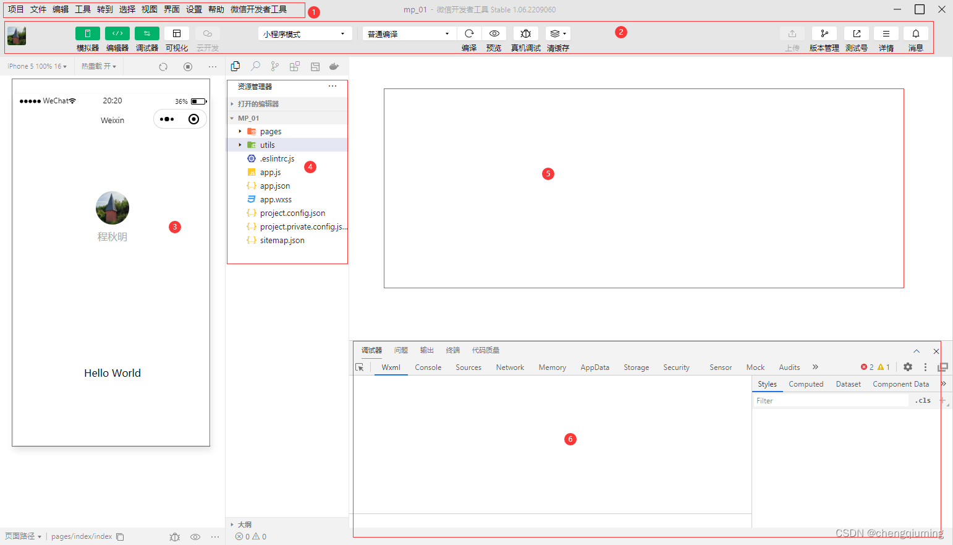Viewport: 953px width, 545px height.
Task: Toggle the simulator (模拟器) panel button
Action: point(87,33)
